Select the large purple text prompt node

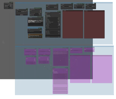click(x=61, y=57)
